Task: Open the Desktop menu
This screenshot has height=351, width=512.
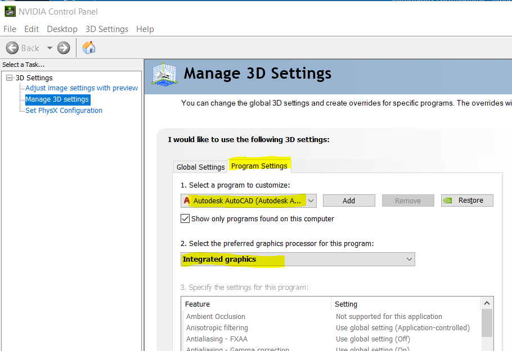Action: pyautogui.click(x=62, y=29)
